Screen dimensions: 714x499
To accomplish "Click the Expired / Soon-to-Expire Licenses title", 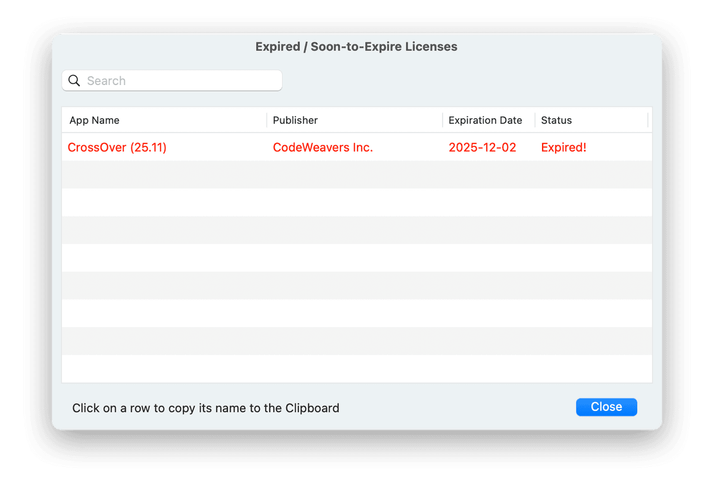I will 356,46.
